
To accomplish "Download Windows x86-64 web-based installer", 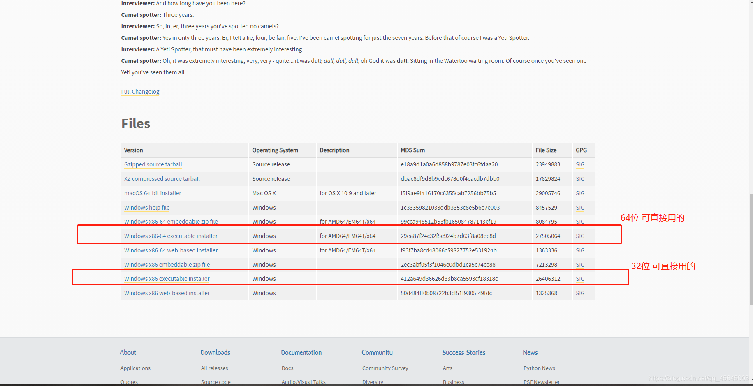I will tap(171, 250).
